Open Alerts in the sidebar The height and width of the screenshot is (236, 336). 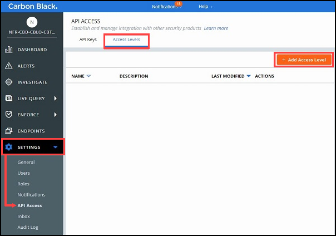point(26,66)
